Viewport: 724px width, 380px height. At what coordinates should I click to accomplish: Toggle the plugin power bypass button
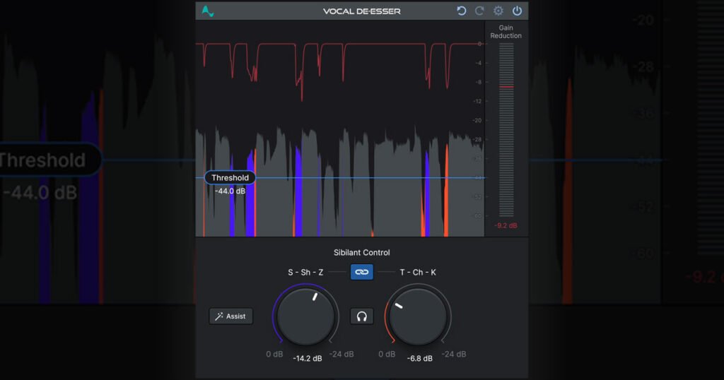517,11
